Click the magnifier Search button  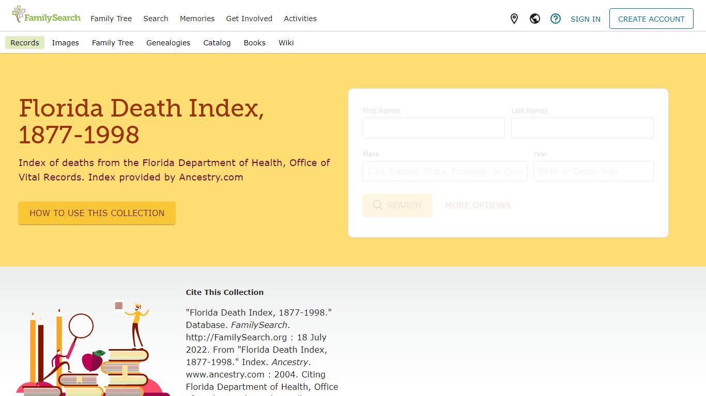[x=397, y=205]
